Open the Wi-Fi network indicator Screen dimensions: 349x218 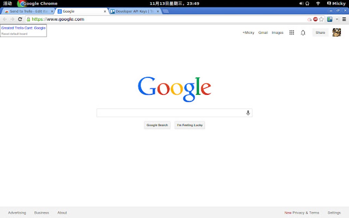318,3
